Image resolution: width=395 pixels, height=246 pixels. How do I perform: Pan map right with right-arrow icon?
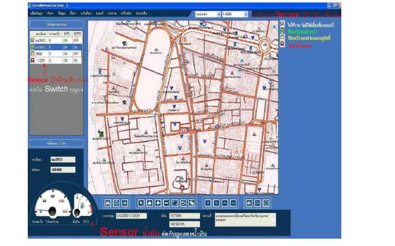click(x=217, y=202)
